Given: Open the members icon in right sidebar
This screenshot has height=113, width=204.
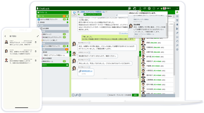Looking at the screenshot, I should [177, 12].
